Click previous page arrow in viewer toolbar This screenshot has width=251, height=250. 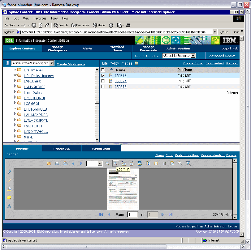[73, 163]
